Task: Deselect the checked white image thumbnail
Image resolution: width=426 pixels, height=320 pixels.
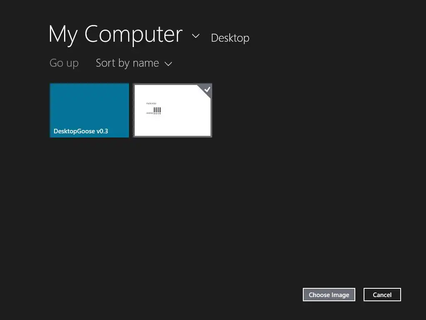Action: point(173,110)
